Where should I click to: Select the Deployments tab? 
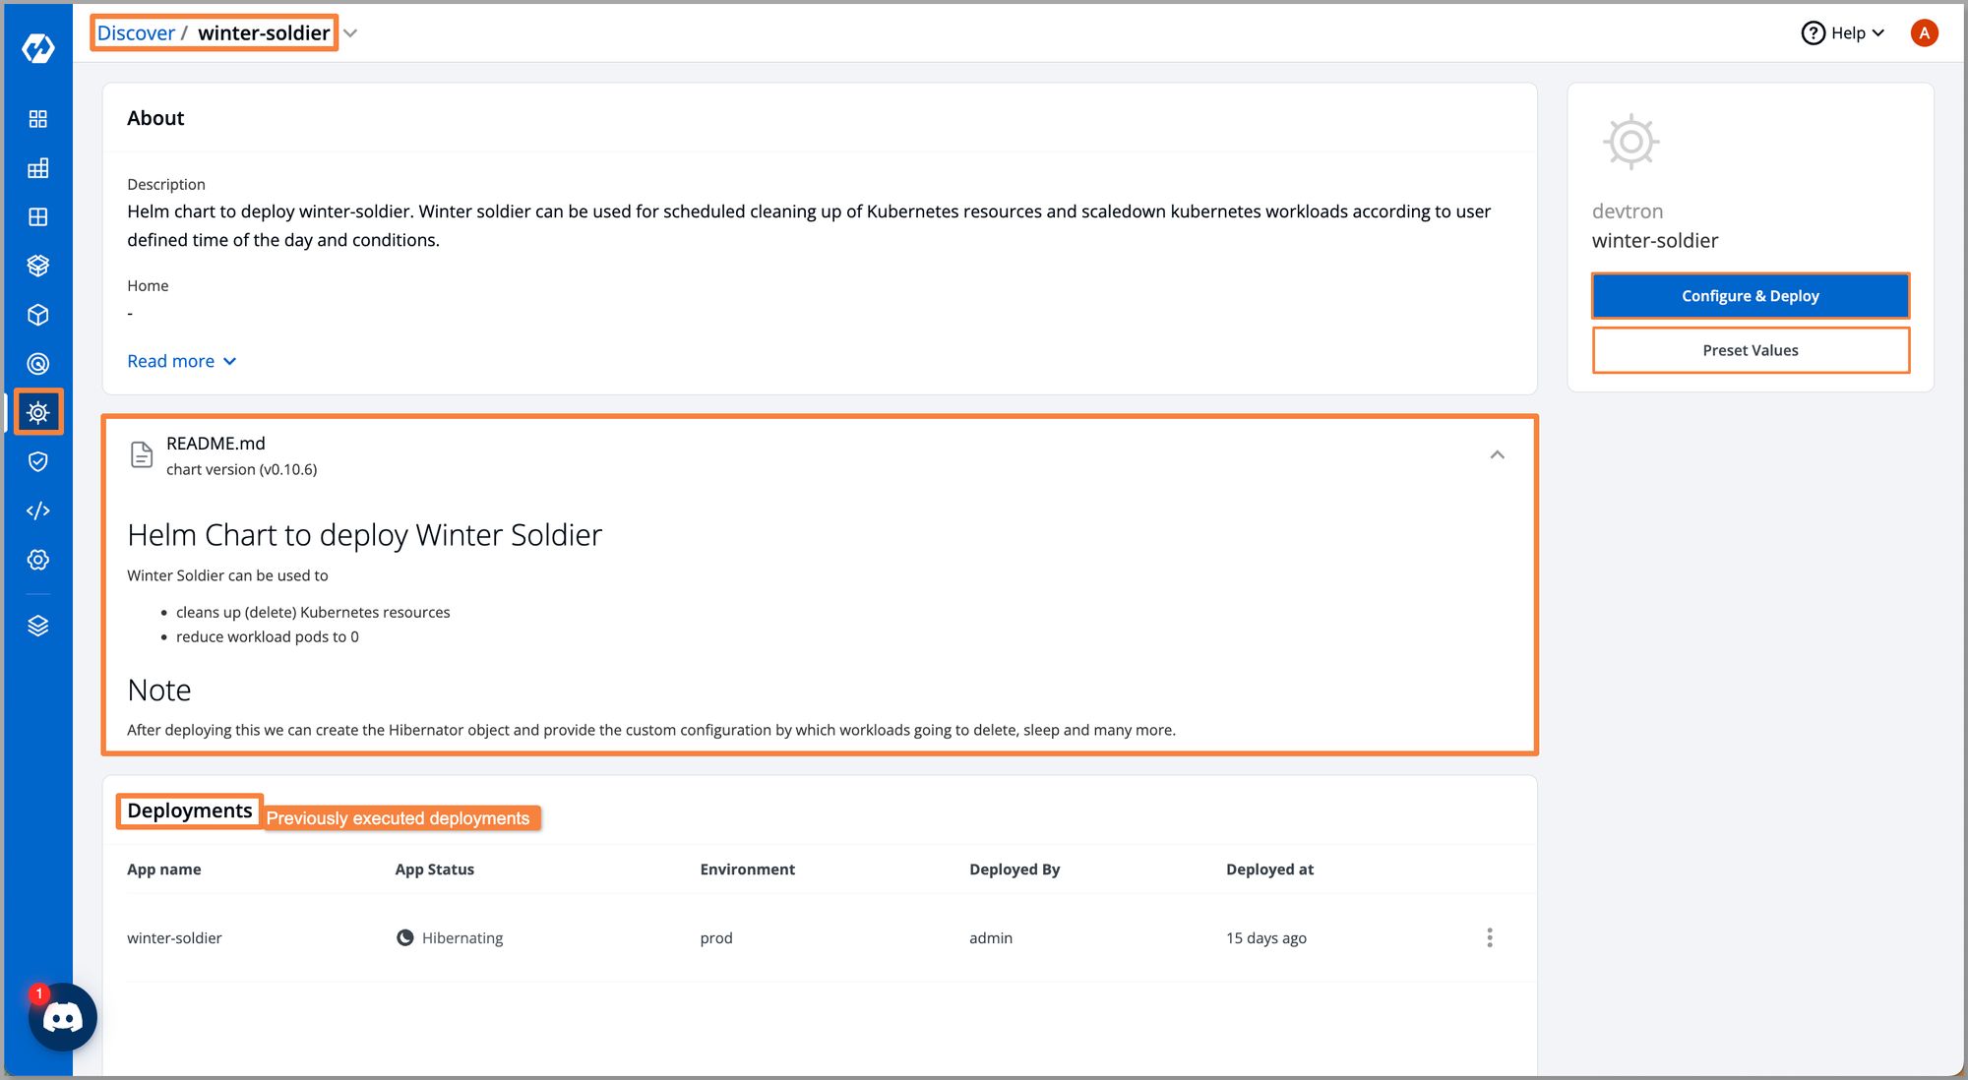click(x=188, y=810)
